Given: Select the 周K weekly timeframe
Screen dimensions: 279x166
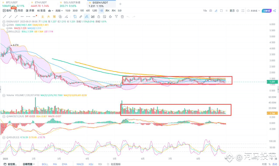Looking at the screenshot, I should tap(107, 11).
